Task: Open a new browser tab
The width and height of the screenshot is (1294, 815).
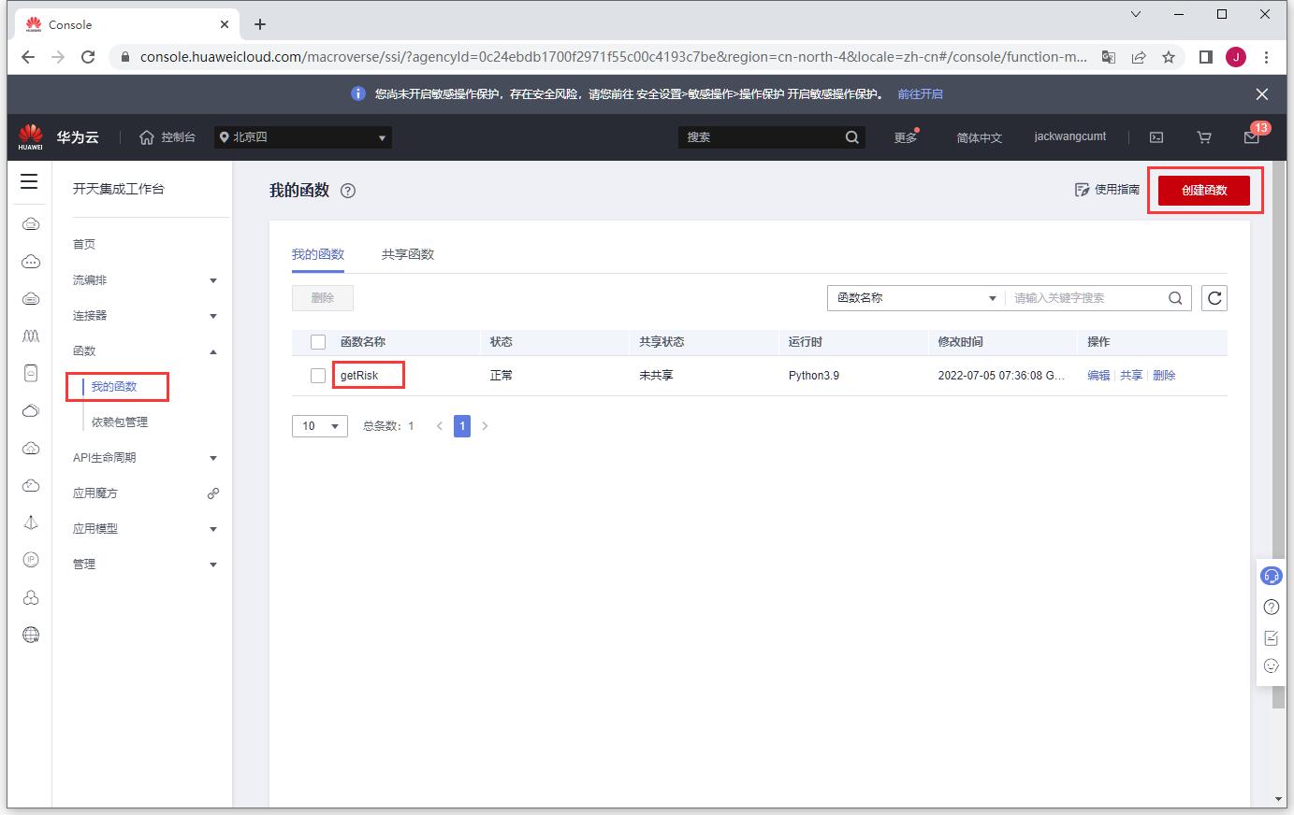Action: (x=260, y=24)
